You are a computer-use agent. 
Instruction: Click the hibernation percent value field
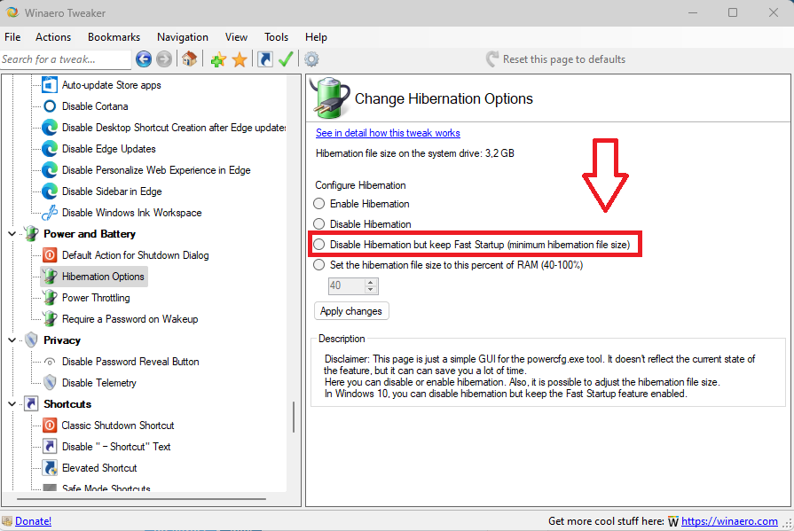tap(346, 285)
